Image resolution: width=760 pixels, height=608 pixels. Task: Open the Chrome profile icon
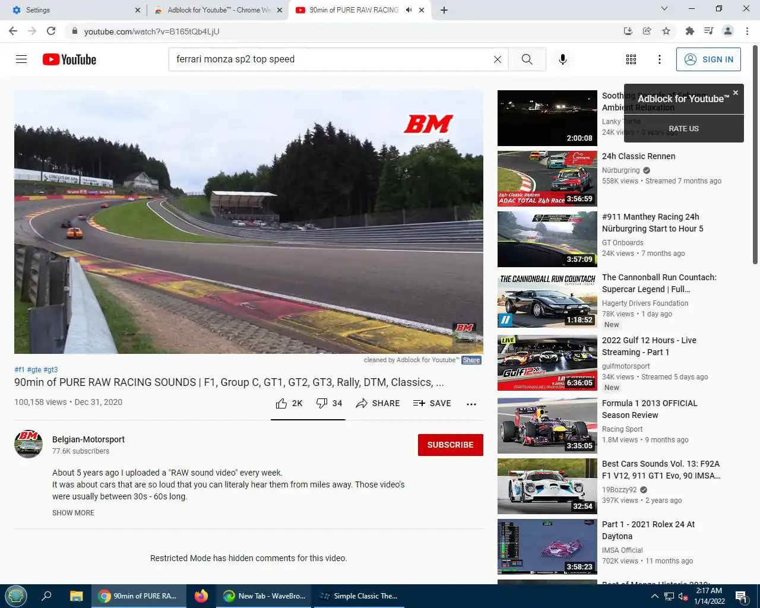click(728, 31)
